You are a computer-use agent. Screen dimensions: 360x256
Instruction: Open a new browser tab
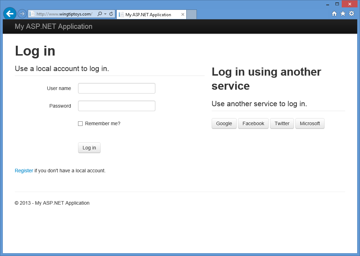[x=191, y=14]
